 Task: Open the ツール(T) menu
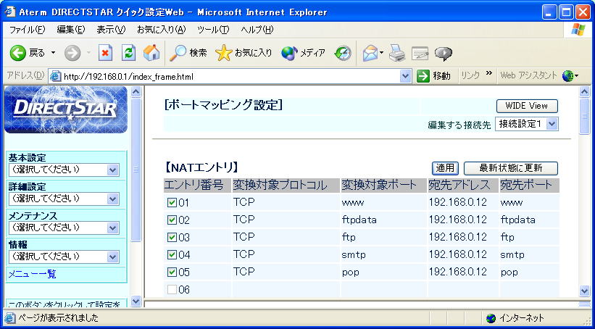pyautogui.click(x=212, y=29)
